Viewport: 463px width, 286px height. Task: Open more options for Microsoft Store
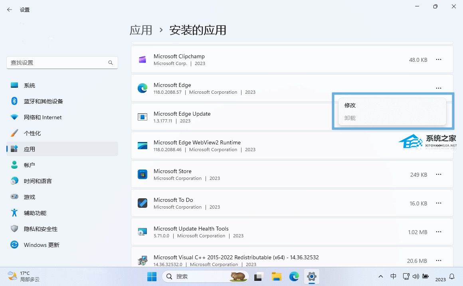click(x=439, y=174)
